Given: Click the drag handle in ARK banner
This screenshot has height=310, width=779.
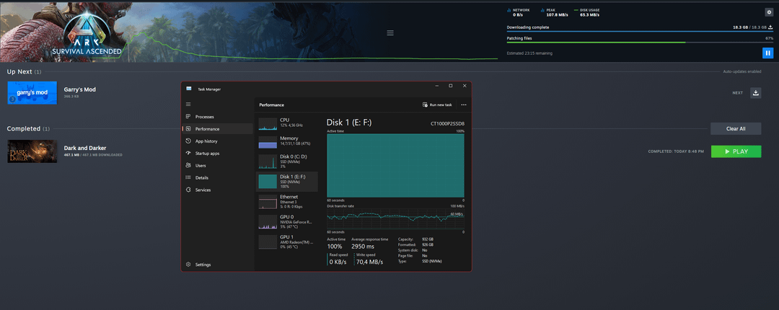Looking at the screenshot, I should (x=390, y=32).
